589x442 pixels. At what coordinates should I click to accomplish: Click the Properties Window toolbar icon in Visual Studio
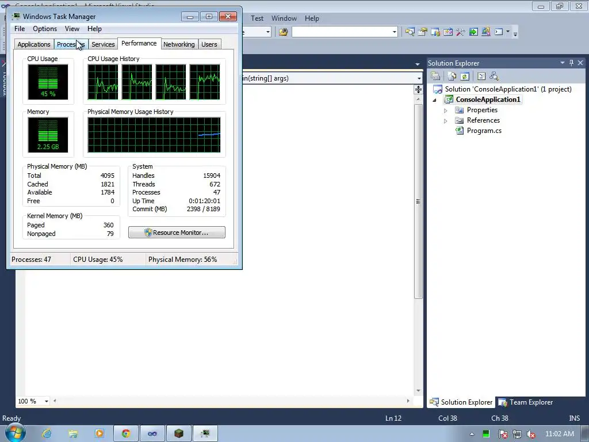(x=423, y=32)
